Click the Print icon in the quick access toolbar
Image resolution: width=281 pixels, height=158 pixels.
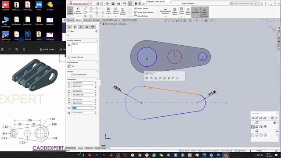point(119,4)
